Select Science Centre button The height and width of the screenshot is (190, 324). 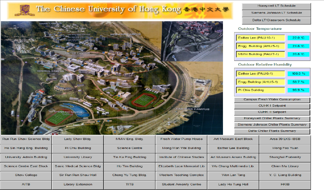[x=129, y=149]
